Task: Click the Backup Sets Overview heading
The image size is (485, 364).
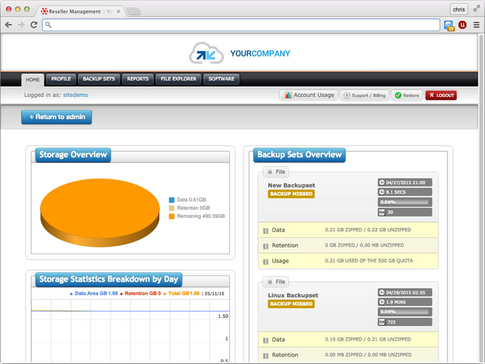Action: pyautogui.click(x=299, y=155)
